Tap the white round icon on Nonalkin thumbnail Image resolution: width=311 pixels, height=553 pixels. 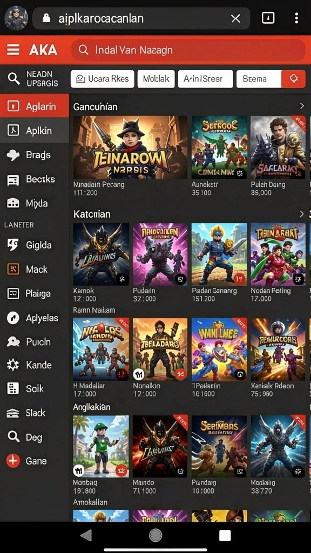(139, 375)
